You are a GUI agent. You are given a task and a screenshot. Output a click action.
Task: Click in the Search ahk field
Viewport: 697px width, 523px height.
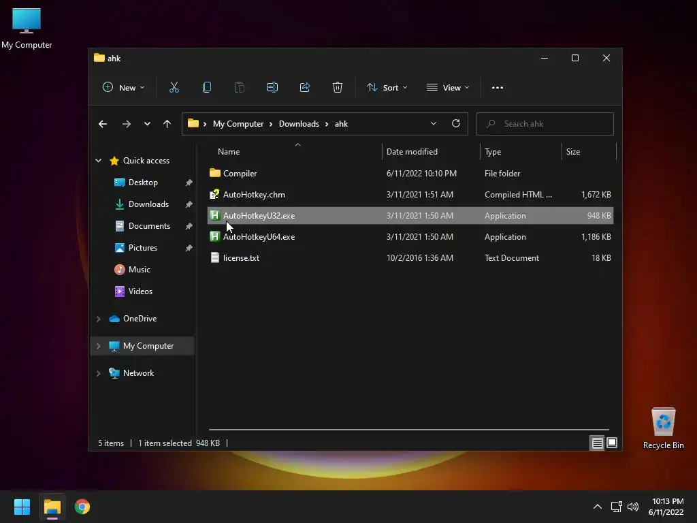545,124
